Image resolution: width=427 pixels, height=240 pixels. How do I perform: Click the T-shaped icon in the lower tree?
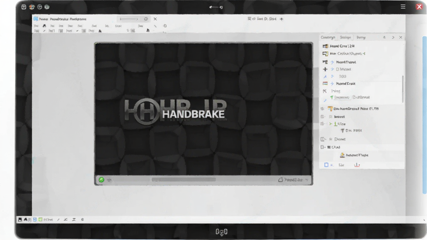coord(343,130)
